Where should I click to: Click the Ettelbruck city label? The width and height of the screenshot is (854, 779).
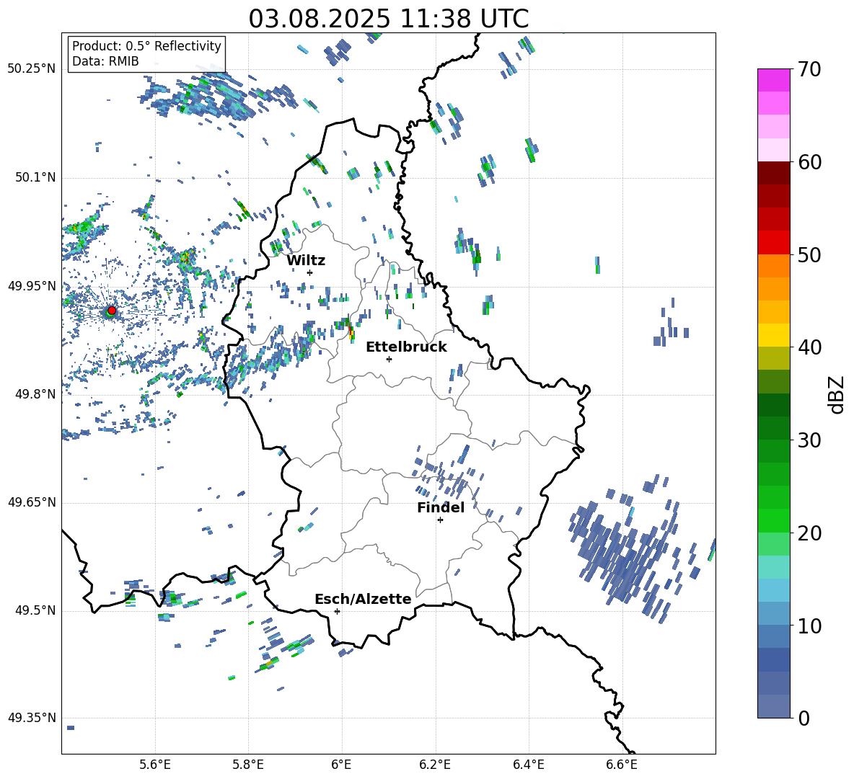[x=406, y=347]
